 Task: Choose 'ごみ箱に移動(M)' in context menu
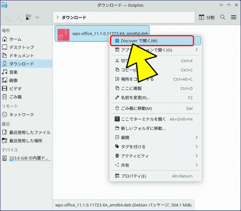click(136, 108)
